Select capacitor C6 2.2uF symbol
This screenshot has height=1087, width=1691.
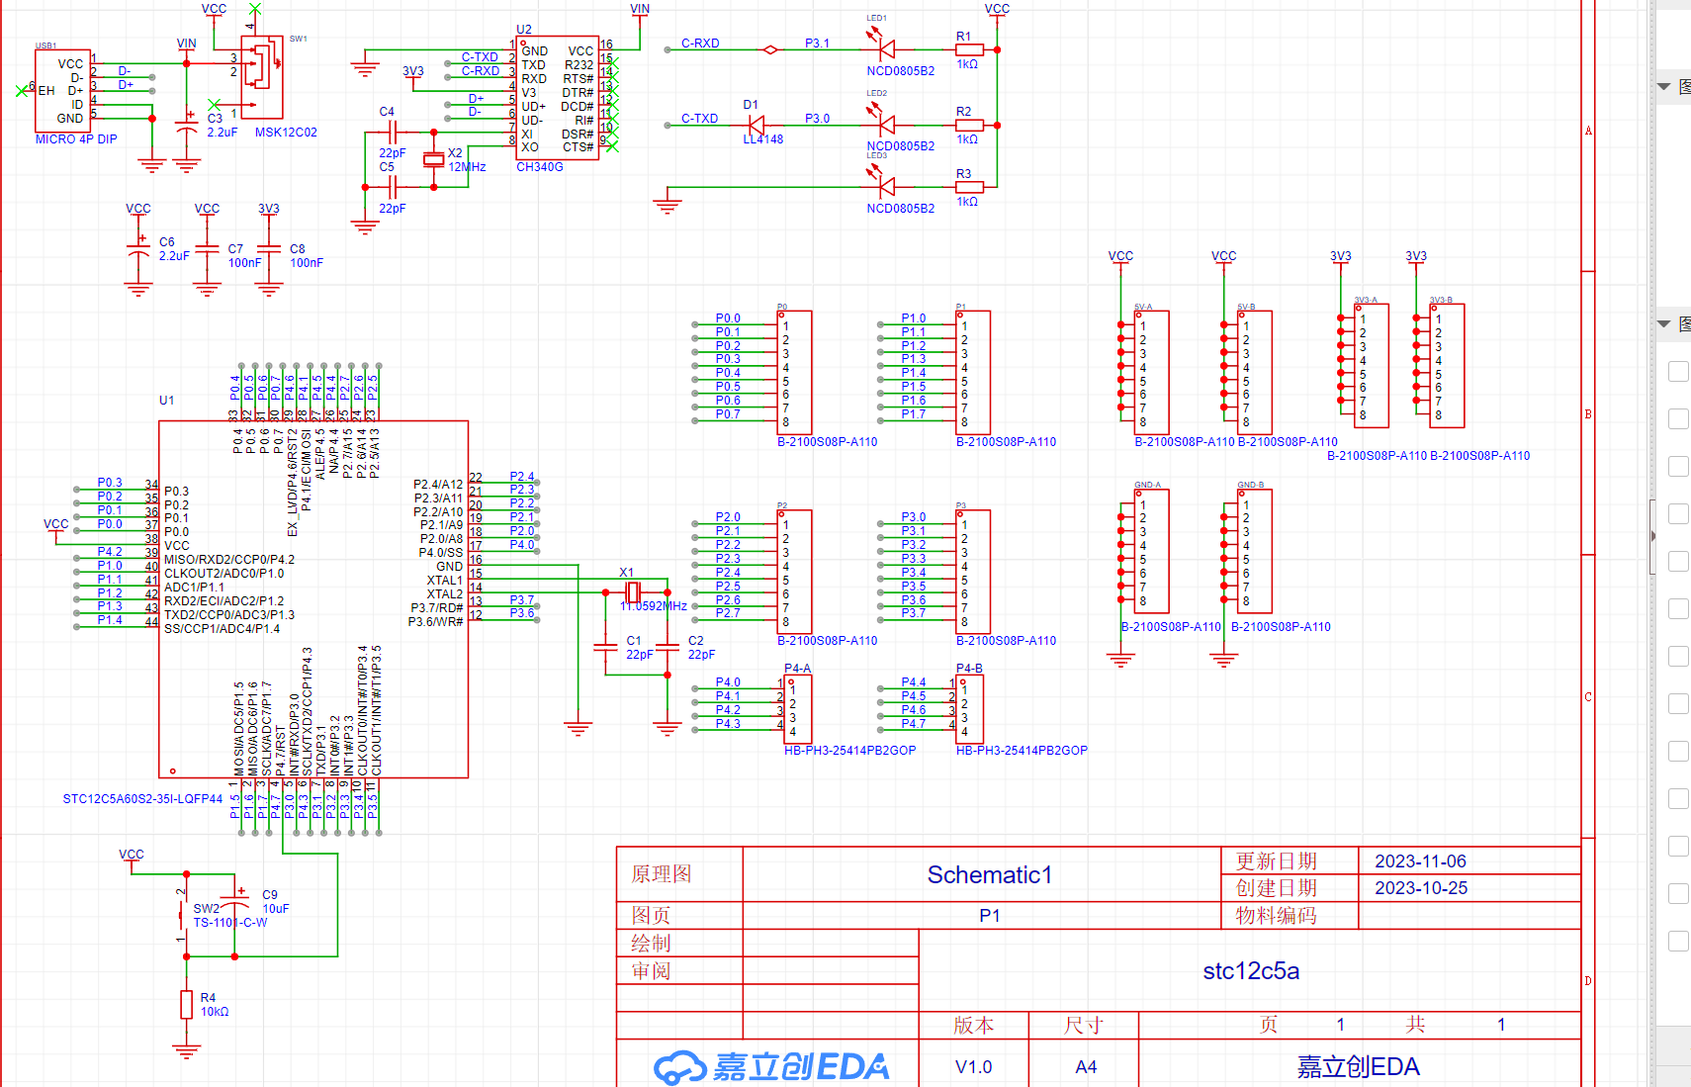[x=138, y=246]
